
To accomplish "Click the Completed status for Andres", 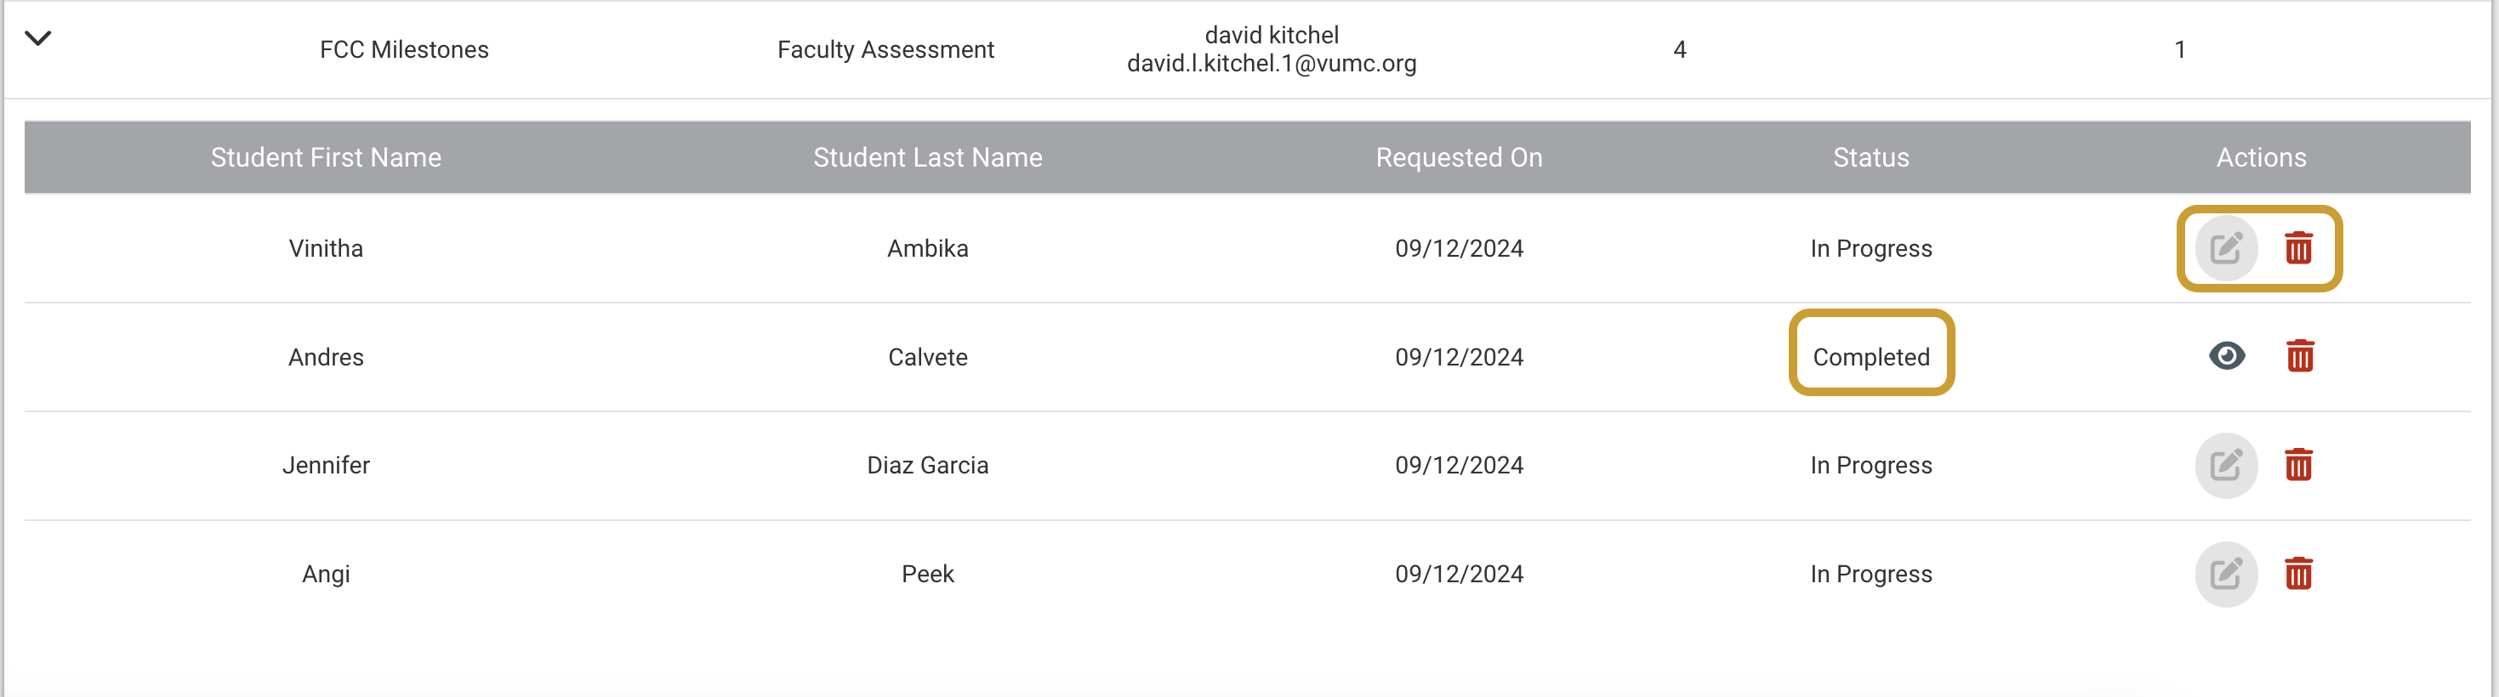I will [1871, 357].
